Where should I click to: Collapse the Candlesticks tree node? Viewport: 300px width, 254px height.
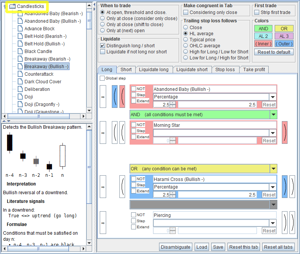click(x=5, y=6)
